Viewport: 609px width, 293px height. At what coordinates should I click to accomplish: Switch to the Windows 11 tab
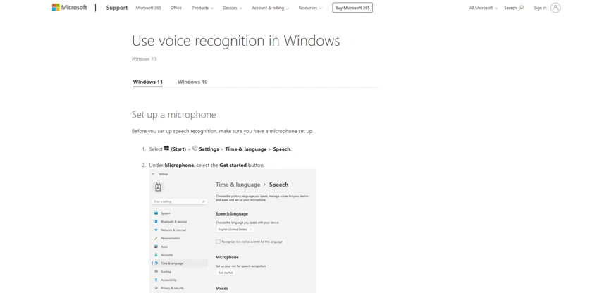tap(148, 82)
